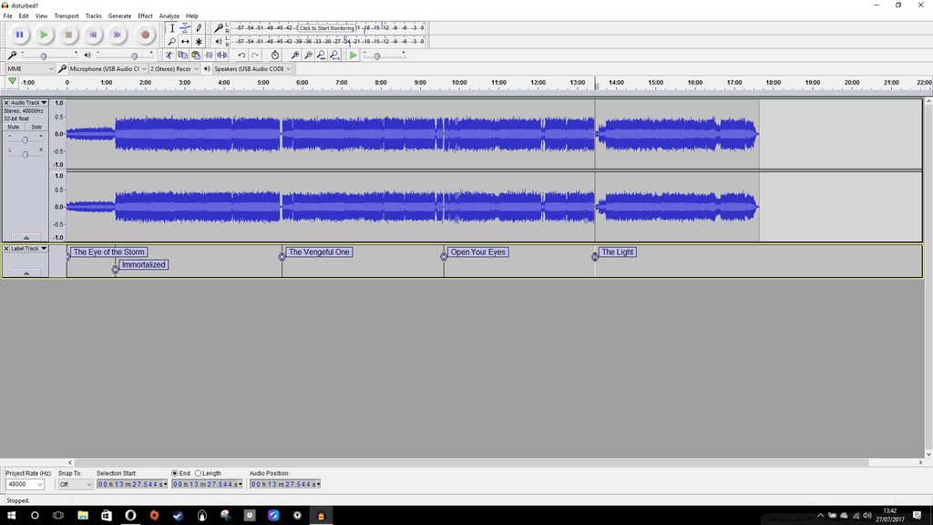Select the End radio button
Screen dimensions: 933x525
[x=174, y=473]
